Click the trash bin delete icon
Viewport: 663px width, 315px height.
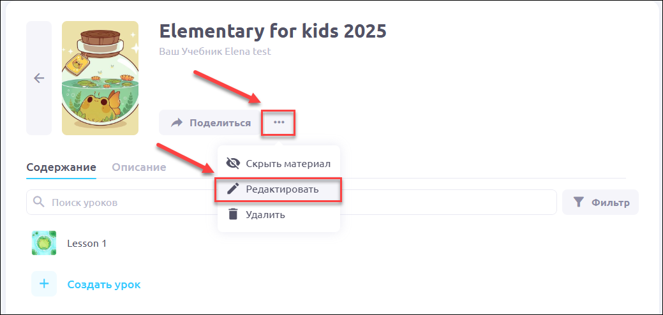pyautogui.click(x=233, y=215)
